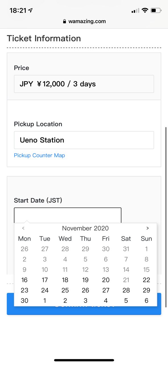Tap the November 2020 month title
Image resolution: width=168 pixels, height=365 pixels.
tap(85, 228)
